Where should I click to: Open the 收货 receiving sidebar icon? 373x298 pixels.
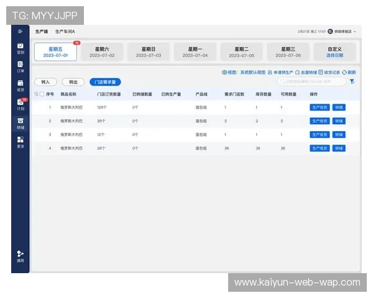point(21,86)
